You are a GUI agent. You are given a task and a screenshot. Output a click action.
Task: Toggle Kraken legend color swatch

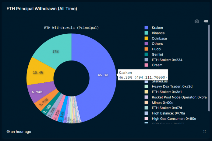pos(146,28)
